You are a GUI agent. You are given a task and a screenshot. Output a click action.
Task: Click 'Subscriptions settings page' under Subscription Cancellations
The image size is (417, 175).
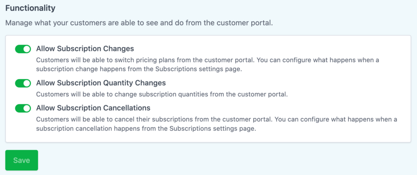pos(213,130)
